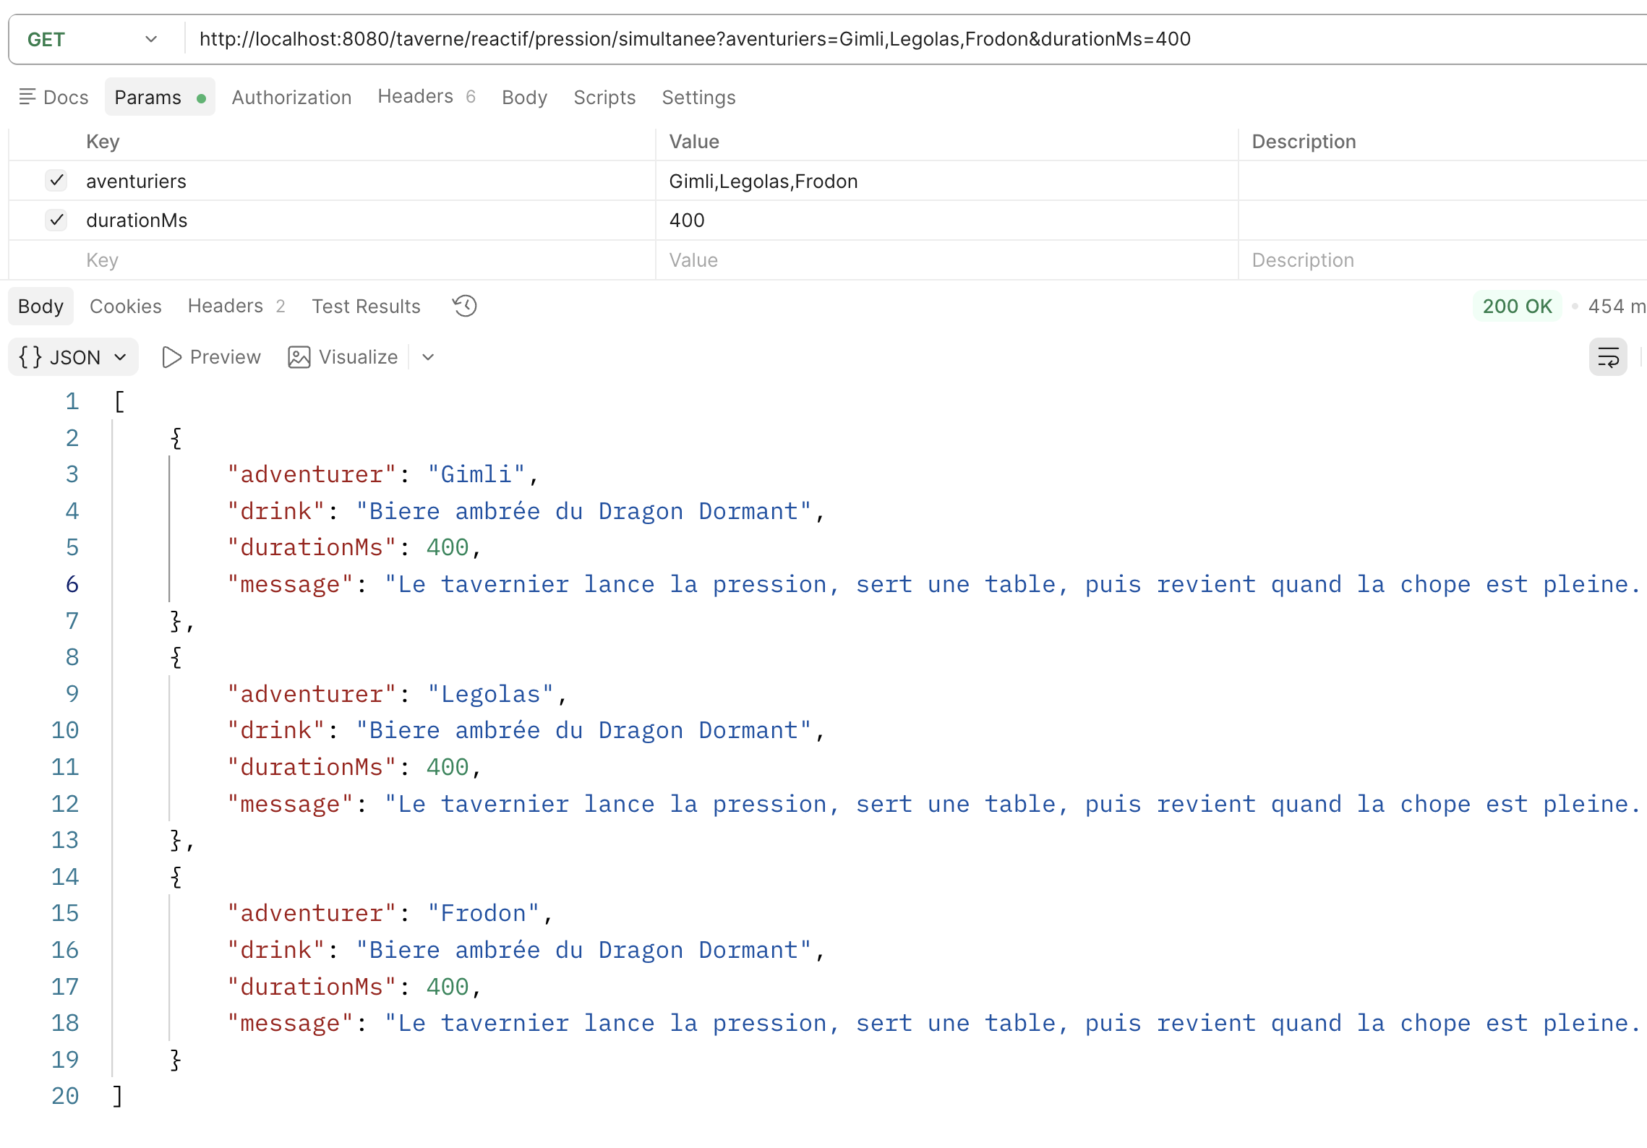Click the "Legolas" value on line 9
The width and height of the screenshot is (1647, 1148).
[x=490, y=694]
